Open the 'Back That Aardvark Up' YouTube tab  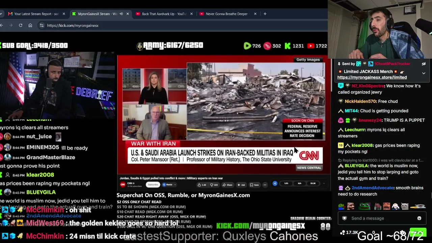click(164, 14)
